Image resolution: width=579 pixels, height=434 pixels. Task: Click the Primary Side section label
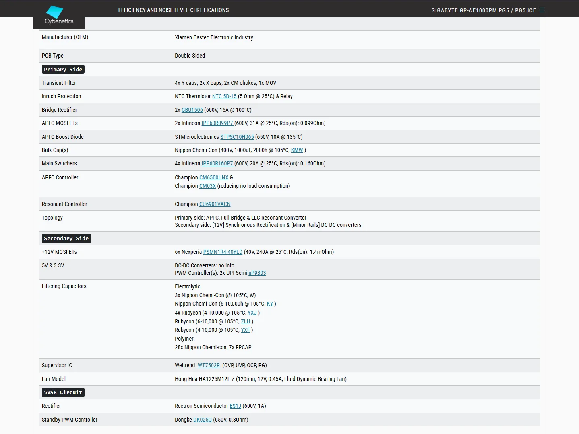click(x=63, y=69)
